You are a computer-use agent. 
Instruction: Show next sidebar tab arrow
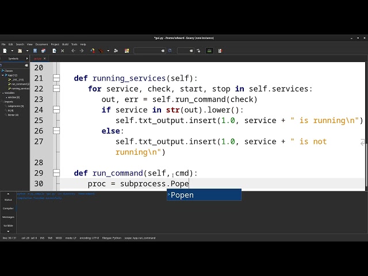click(x=27, y=59)
